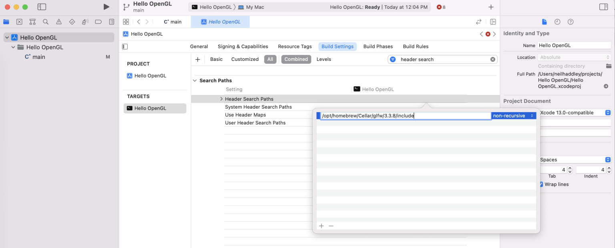Viewport: 615px width, 248px height.
Task: Toggle the inspectors panel on right
Action: 603,7
